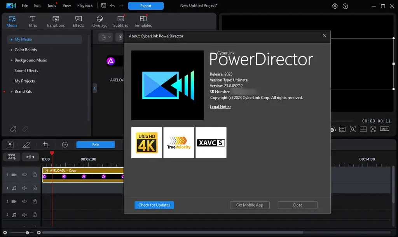Screen dimensions: 398x237
Task: Click Check for Updates button
Action: 154,205
